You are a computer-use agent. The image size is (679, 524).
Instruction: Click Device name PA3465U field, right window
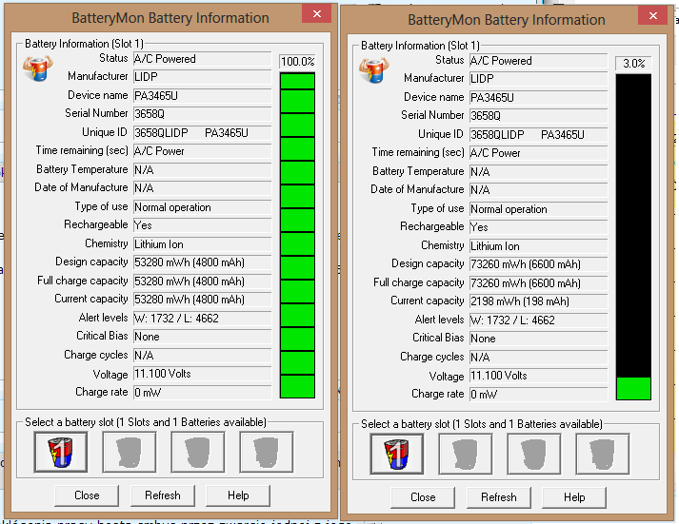tap(538, 97)
